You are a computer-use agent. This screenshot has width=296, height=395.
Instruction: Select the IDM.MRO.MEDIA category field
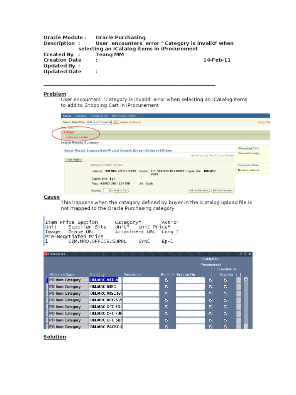coord(105,280)
